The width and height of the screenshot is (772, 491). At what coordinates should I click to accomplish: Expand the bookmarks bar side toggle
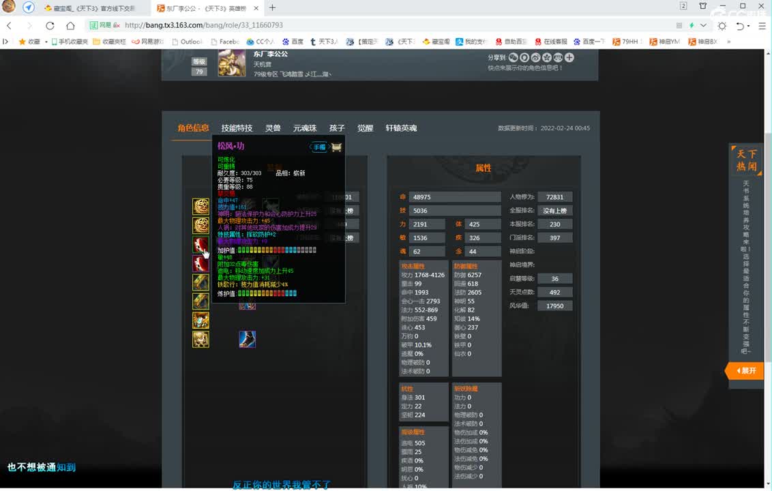tap(5, 42)
